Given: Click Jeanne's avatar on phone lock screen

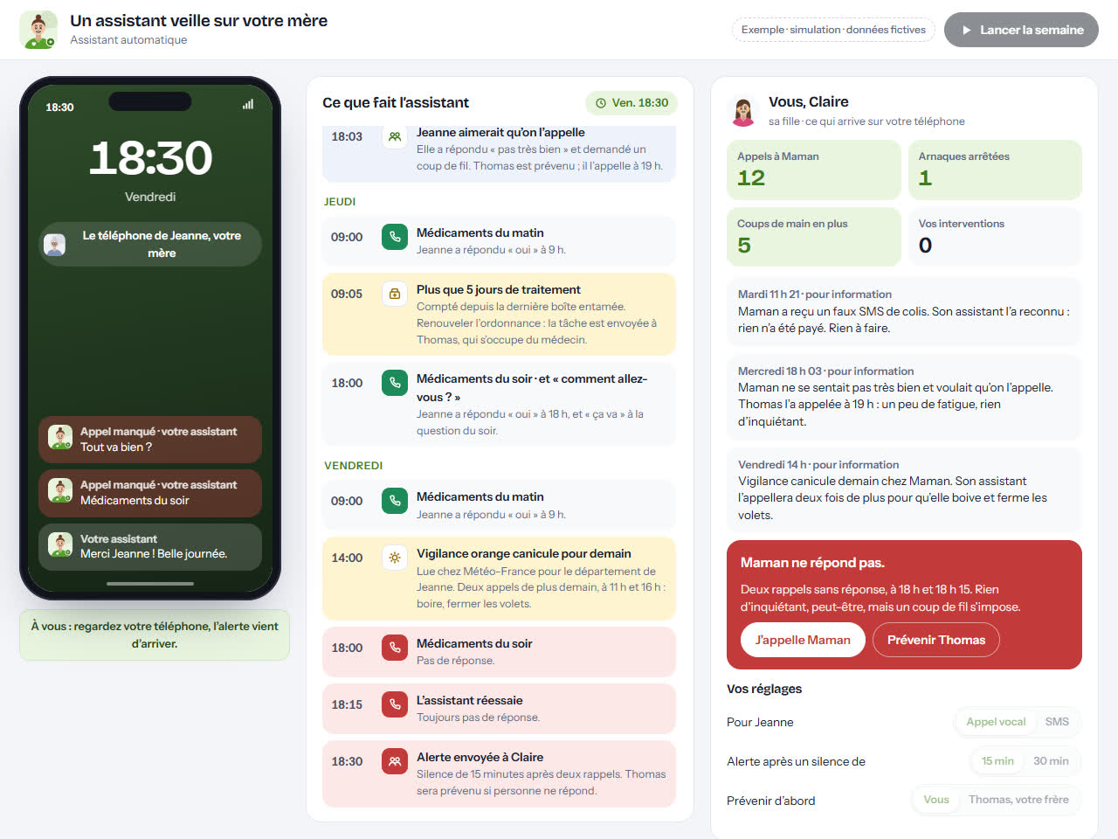Looking at the screenshot, I should point(55,245).
